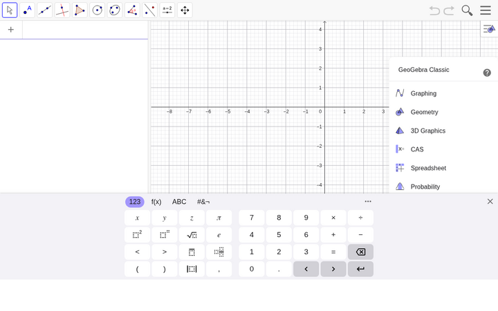Select the Angle tool

pos(132,10)
